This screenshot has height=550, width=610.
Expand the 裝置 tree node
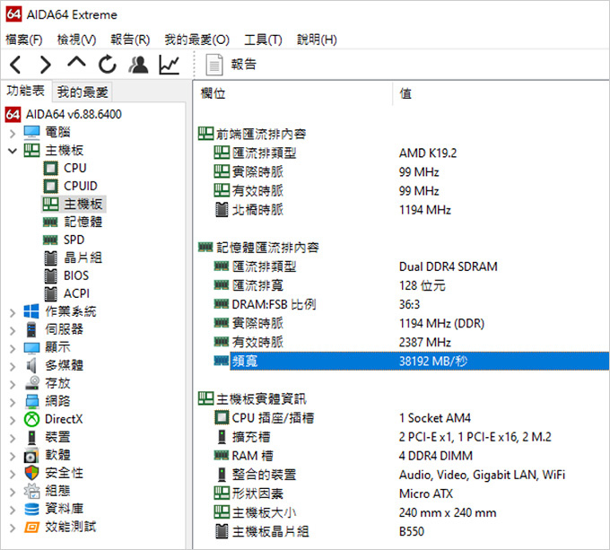pos(13,438)
